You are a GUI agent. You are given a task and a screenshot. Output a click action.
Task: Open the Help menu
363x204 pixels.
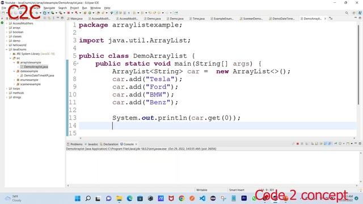coord(107,8)
